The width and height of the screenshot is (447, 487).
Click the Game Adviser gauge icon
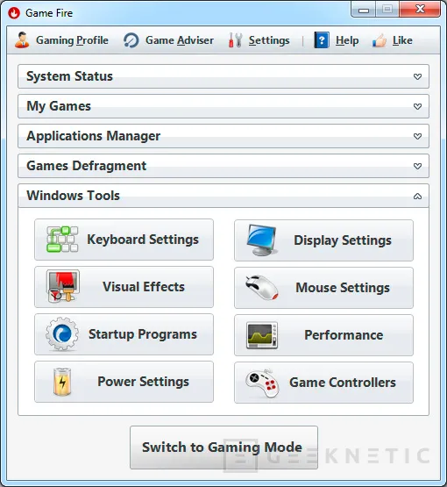[x=131, y=40]
